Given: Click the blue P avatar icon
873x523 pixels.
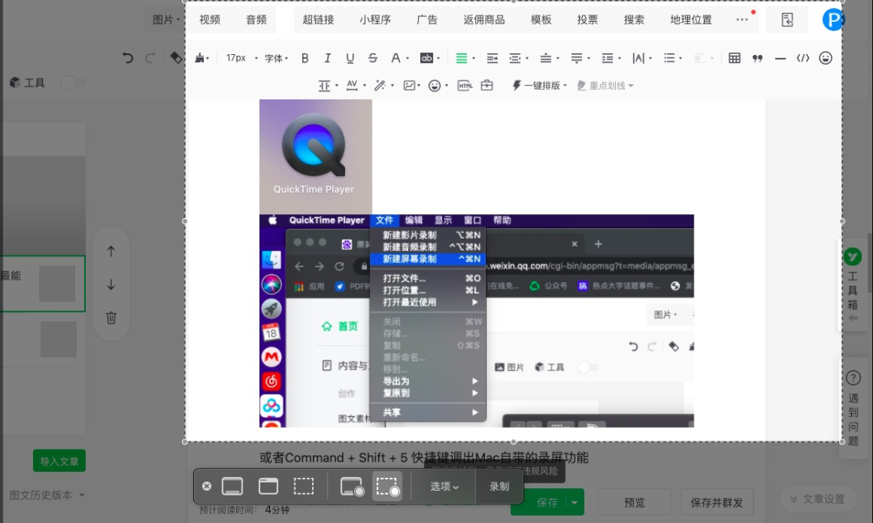Looking at the screenshot, I should click(x=833, y=20).
